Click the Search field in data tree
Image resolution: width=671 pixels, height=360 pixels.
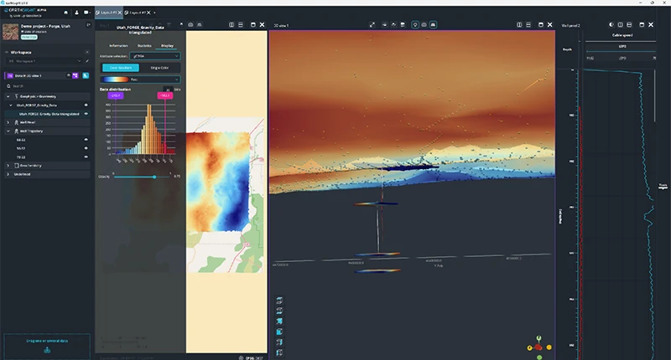pos(47,86)
